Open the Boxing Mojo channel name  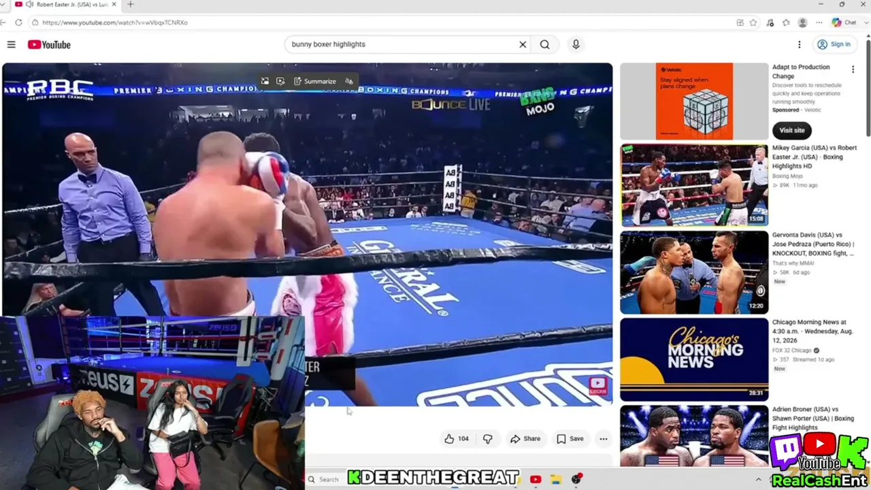787,176
